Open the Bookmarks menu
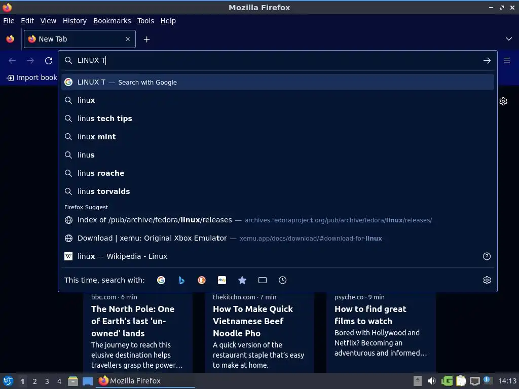 pos(112,21)
